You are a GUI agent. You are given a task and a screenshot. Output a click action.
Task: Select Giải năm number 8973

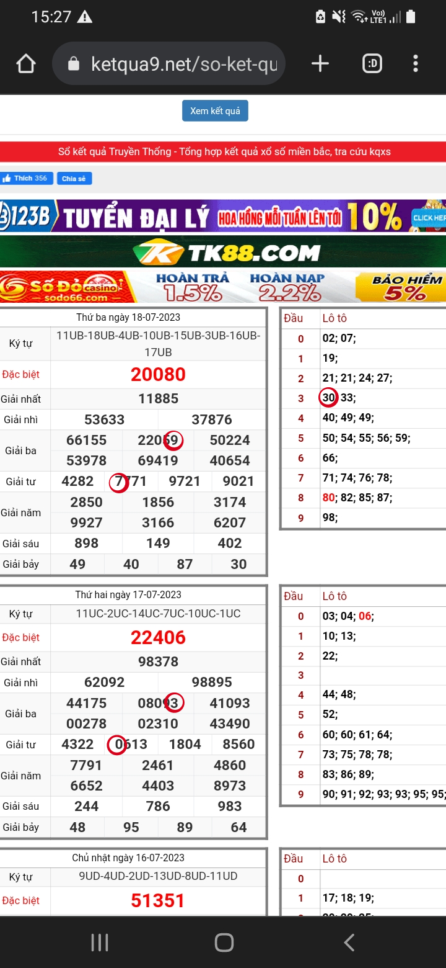point(230,786)
